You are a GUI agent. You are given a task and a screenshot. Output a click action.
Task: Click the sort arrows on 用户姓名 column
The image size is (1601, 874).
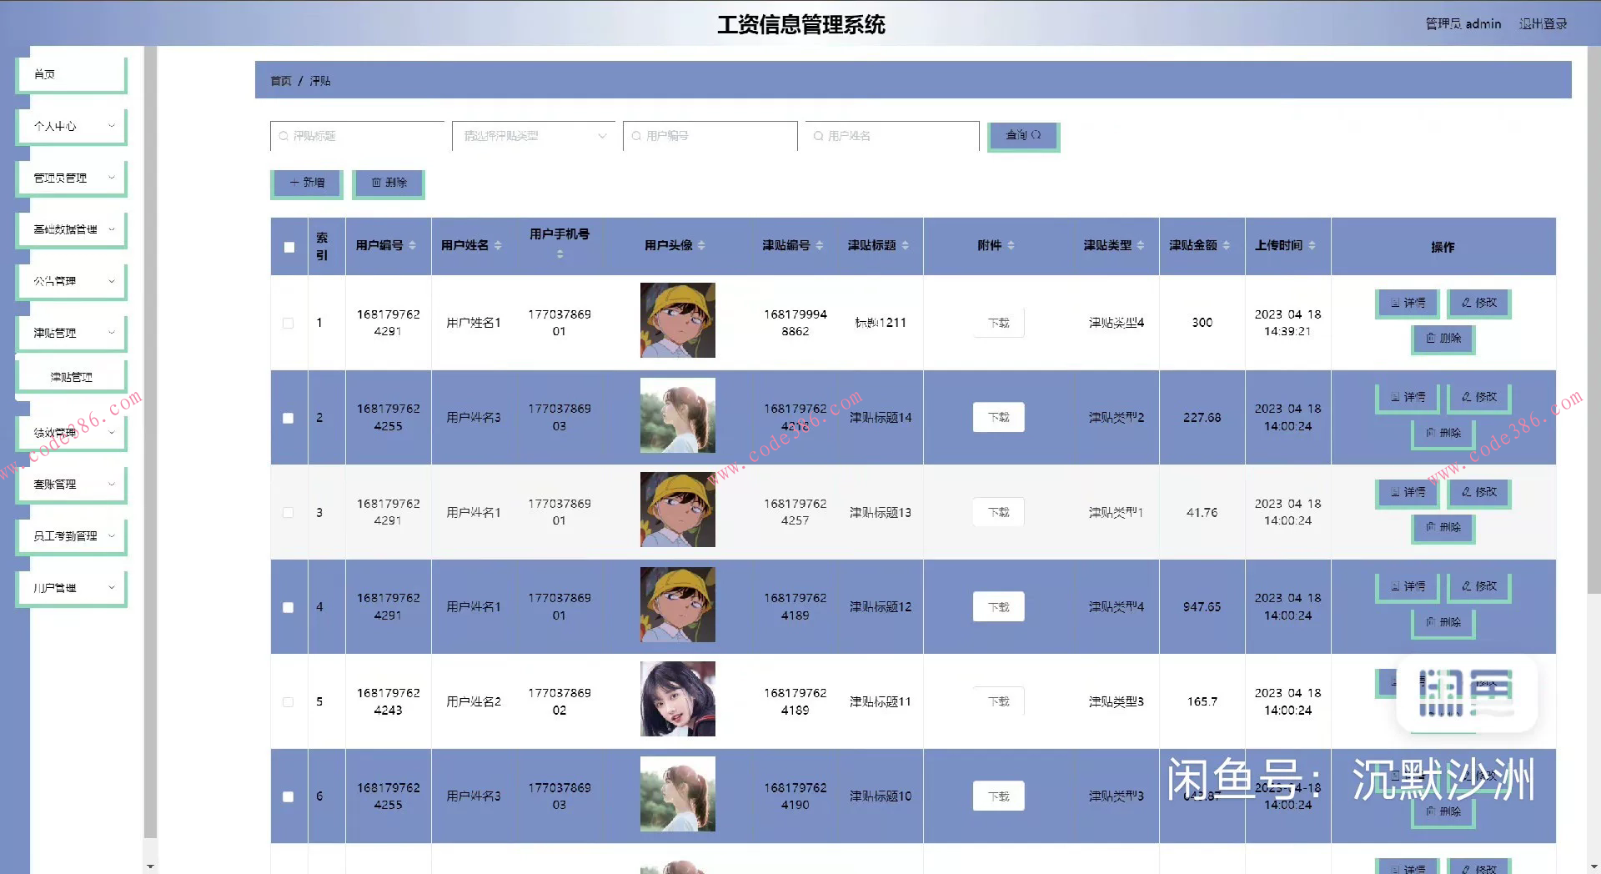click(x=498, y=245)
